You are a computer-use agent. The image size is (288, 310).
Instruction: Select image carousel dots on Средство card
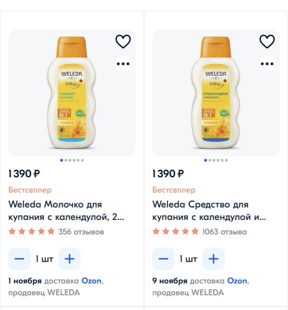pos(216,160)
